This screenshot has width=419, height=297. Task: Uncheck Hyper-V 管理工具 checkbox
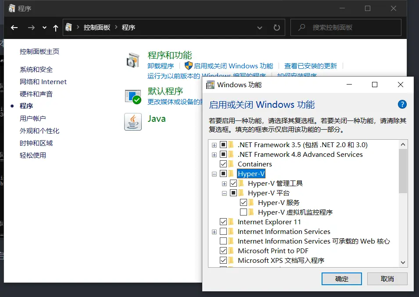point(233,183)
